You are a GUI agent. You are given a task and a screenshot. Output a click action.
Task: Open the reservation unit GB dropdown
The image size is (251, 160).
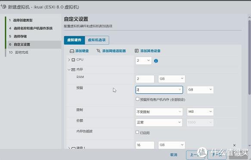click(x=200, y=89)
